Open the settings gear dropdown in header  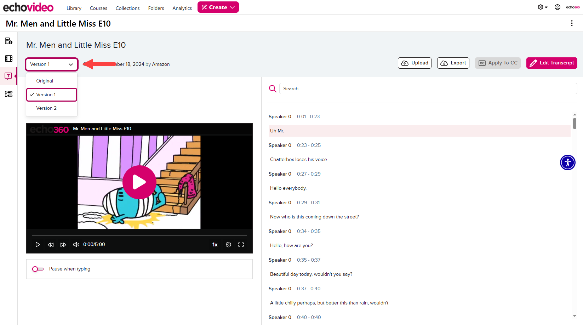[542, 7]
